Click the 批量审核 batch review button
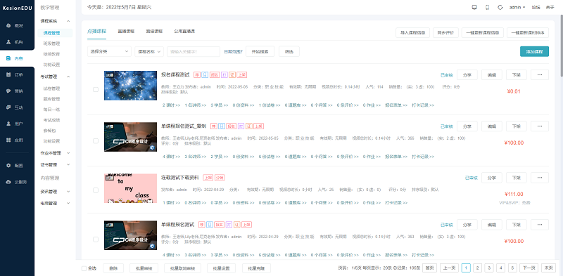Screen dimensions: 563x276 pyautogui.click(x=144, y=268)
